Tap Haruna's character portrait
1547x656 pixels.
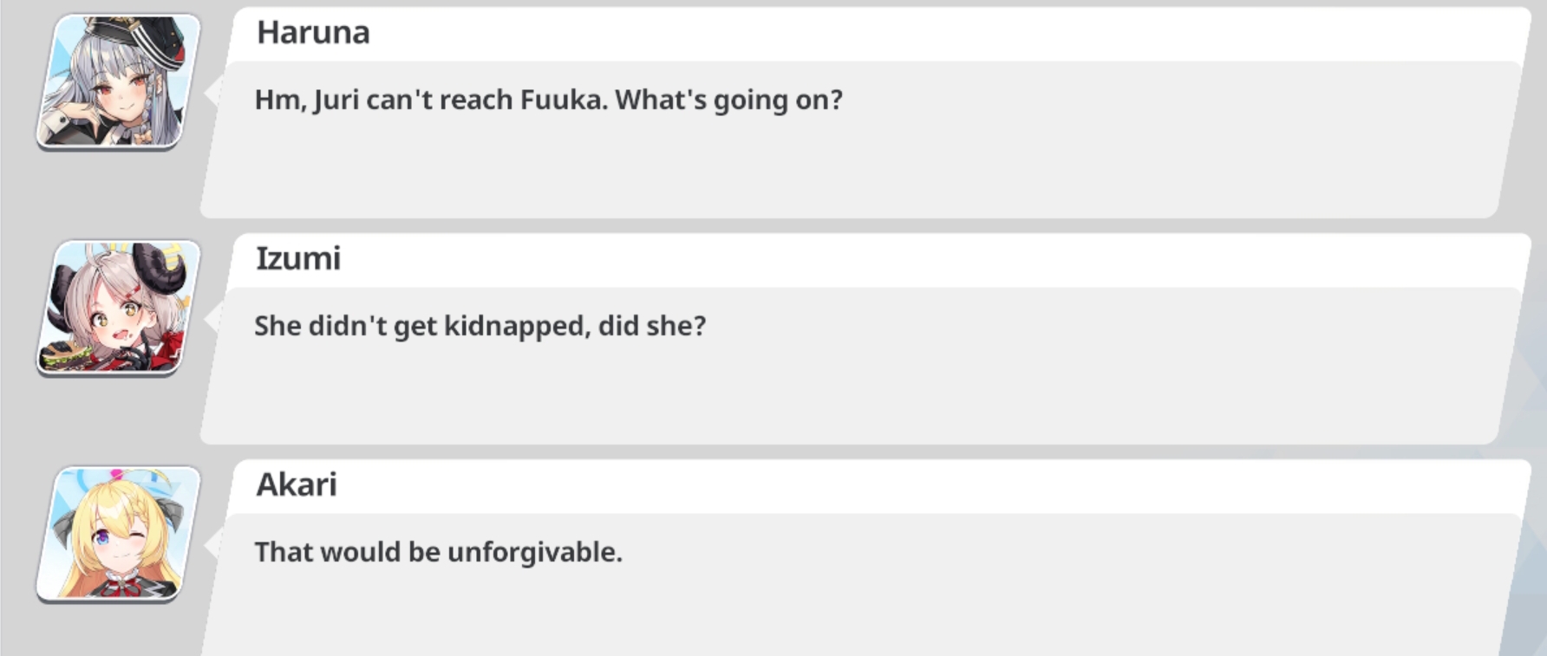[x=117, y=81]
